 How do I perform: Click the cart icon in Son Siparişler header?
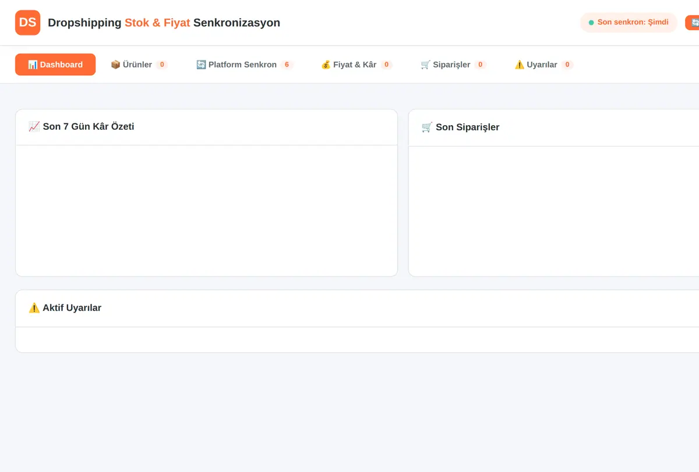427,127
